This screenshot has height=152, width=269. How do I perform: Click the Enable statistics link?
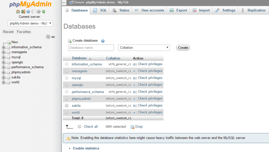click(x=86, y=148)
